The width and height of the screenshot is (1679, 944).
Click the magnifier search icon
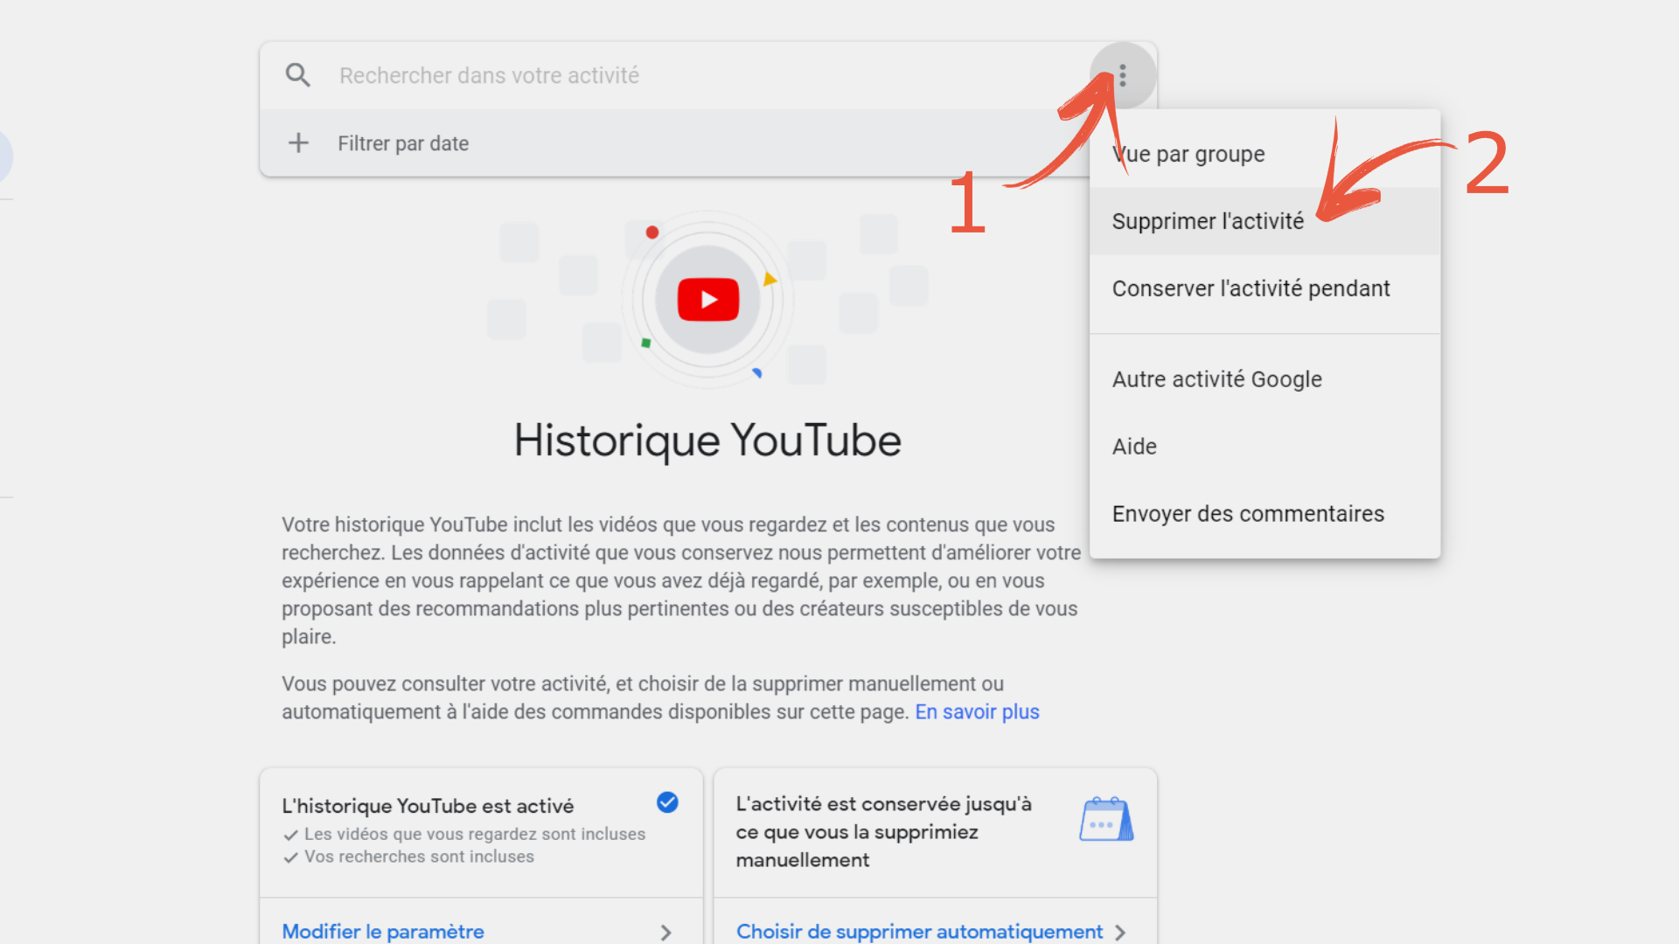(298, 75)
